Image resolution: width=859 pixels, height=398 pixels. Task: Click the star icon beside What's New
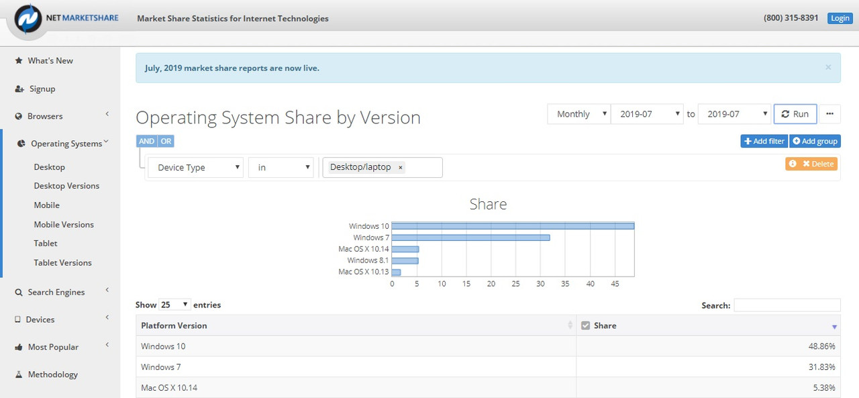click(x=19, y=60)
